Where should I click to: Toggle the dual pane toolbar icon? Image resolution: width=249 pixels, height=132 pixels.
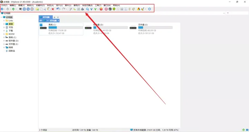coord(126,9)
